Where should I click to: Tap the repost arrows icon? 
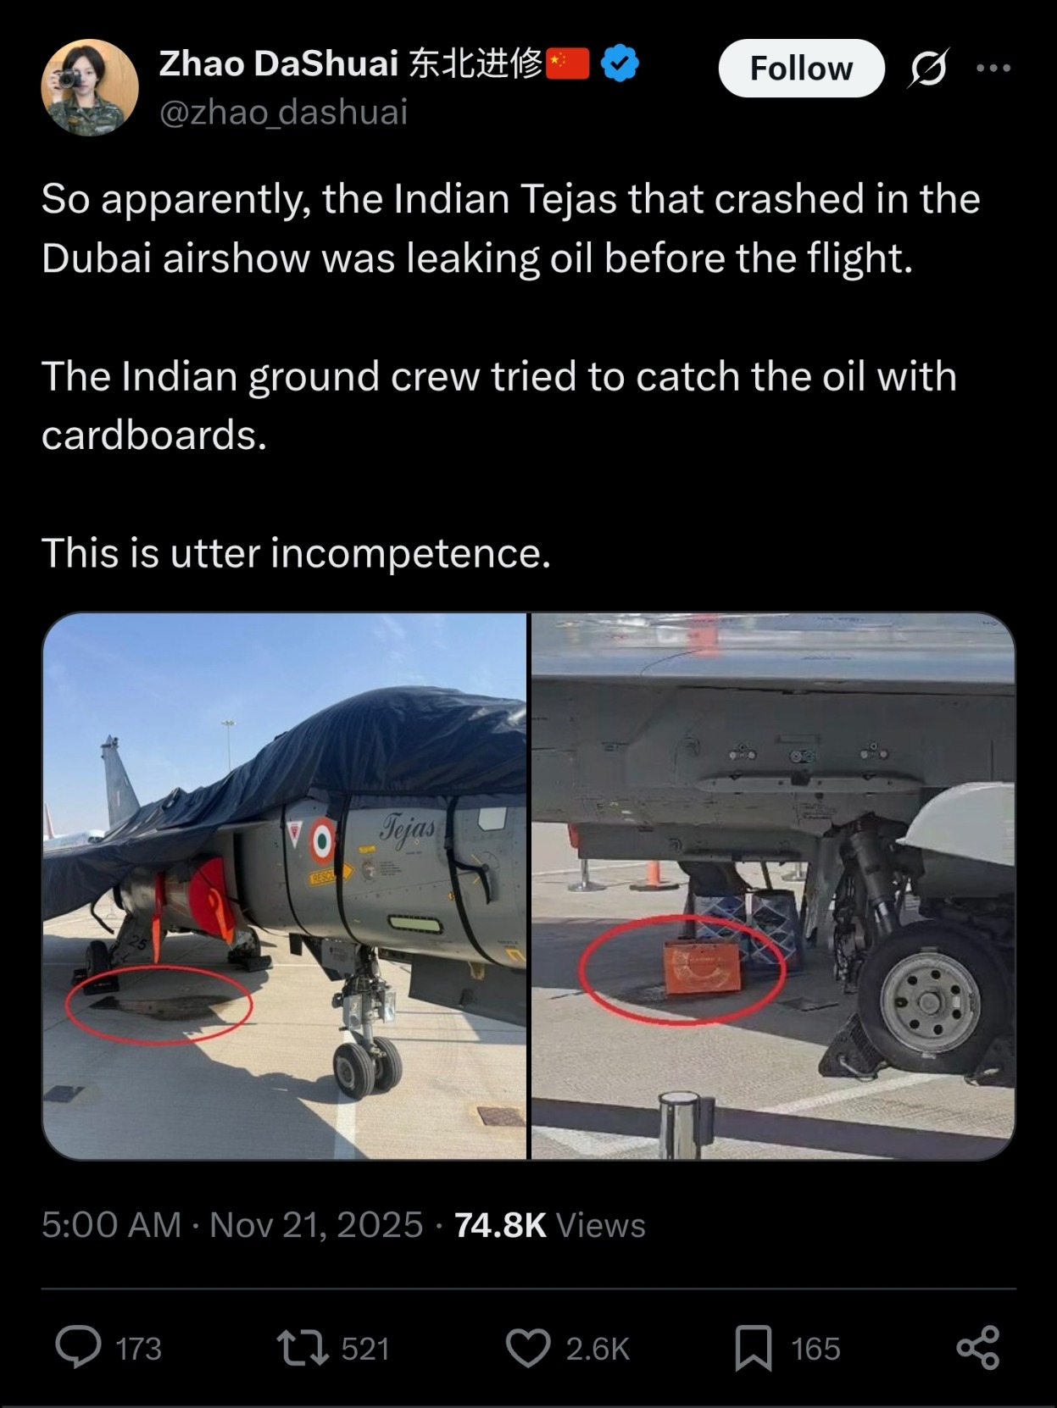(303, 1348)
